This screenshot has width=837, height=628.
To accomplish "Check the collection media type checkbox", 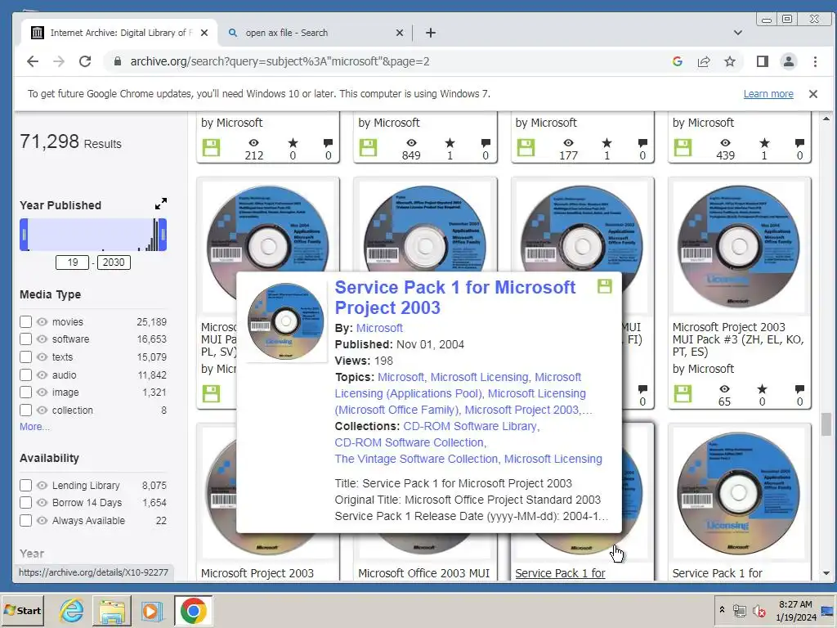I will [x=25, y=410].
